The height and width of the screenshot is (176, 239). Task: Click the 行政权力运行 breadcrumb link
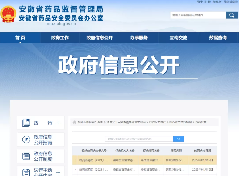pos(158,122)
